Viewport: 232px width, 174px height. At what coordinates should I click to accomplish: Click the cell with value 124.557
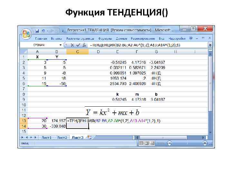(x=57, y=121)
